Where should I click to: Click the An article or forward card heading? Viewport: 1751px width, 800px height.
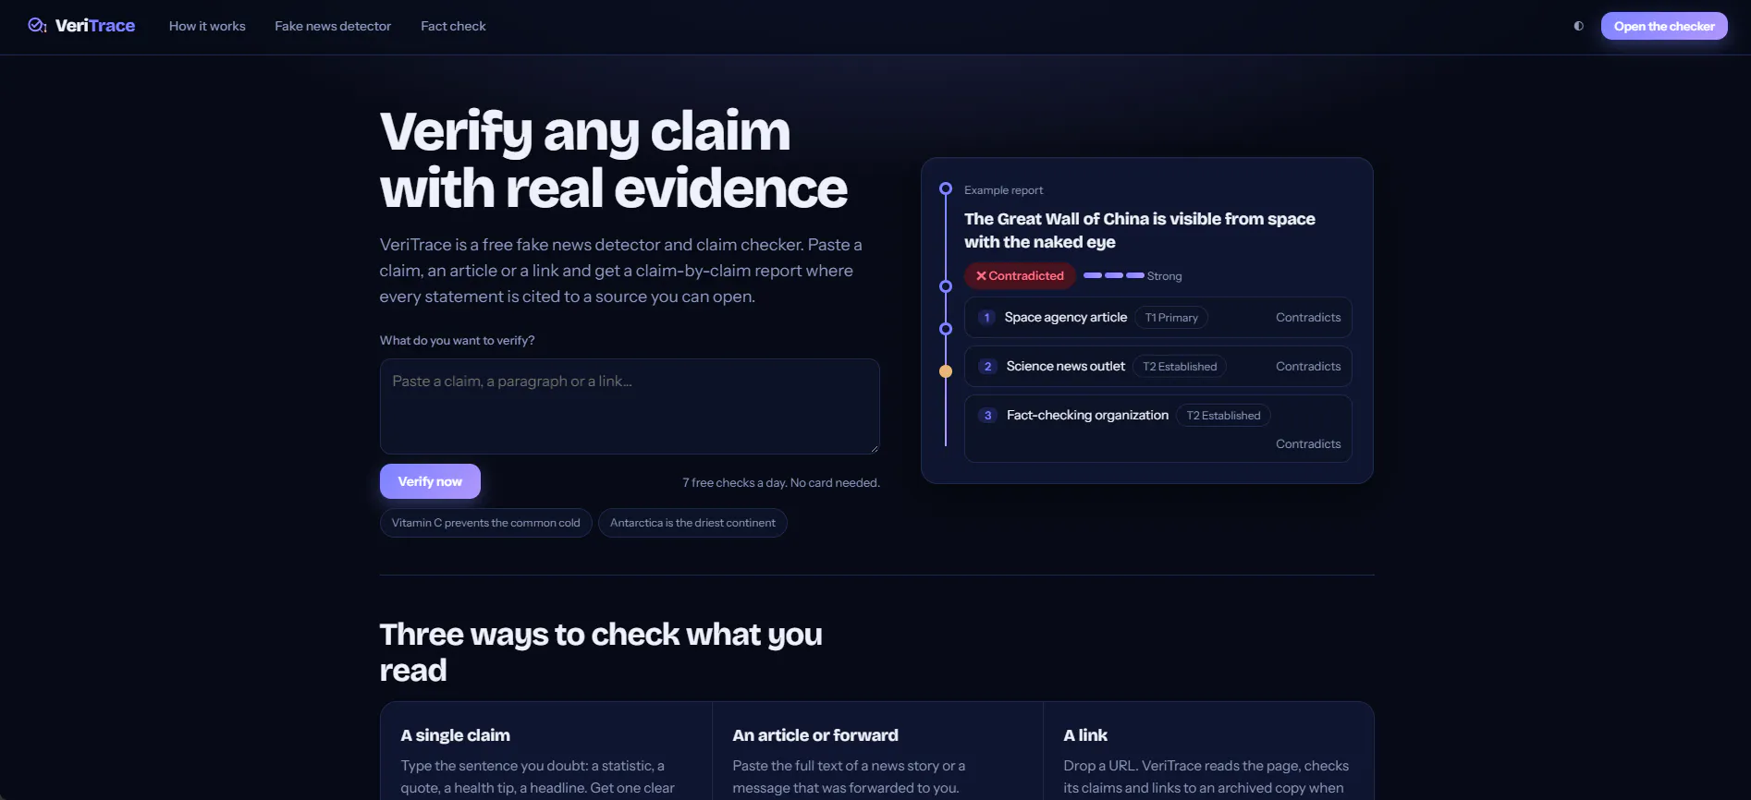(x=815, y=735)
